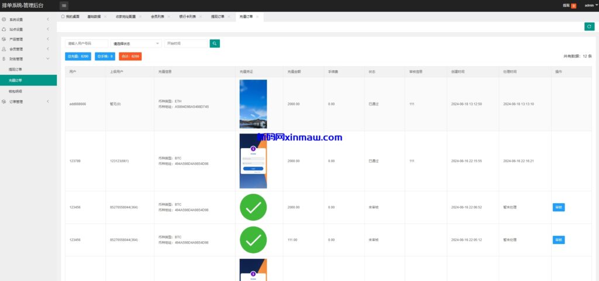This screenshot has width=599, height=281.
Task: Click the orange 合计 total badge
Action: [x=130, y=56]
